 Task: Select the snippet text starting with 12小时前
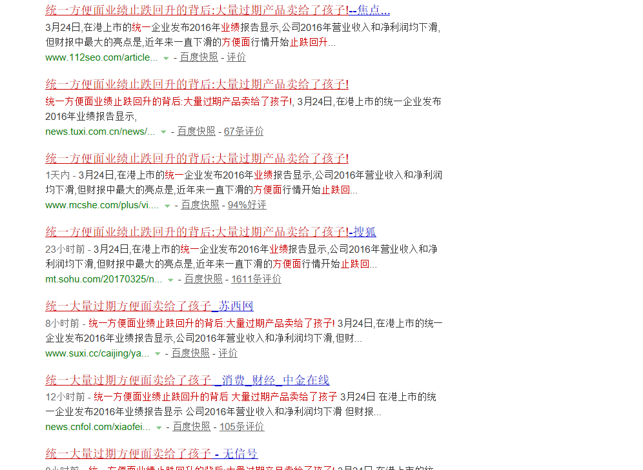(241, 404)
